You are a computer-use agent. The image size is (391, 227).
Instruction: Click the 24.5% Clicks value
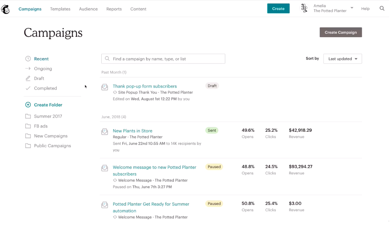coord(271,167)
